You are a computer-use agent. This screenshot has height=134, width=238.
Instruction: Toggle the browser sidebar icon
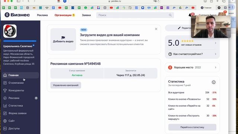18,1
